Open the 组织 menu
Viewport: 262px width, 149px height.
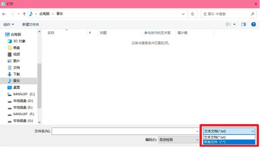9,24
